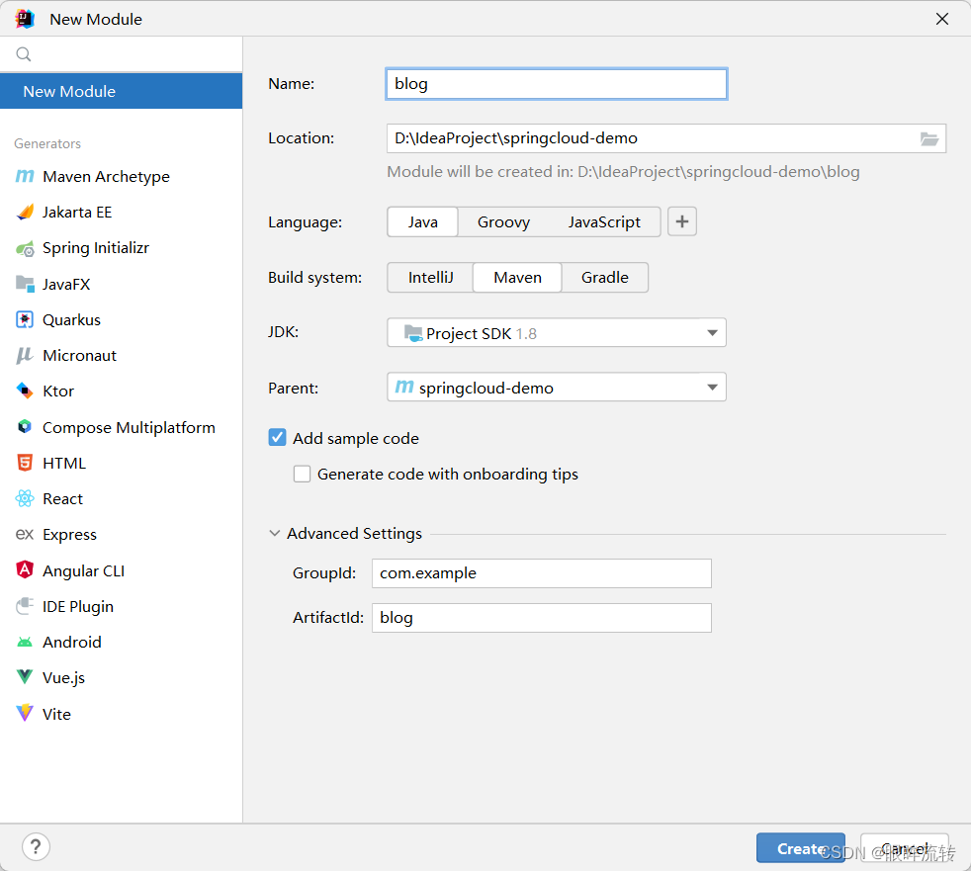Click the IntelliJ IDEA logo in title bar
Image resolution: width=971 pixels, height=871 pixels.
click(x=25, y=19)
